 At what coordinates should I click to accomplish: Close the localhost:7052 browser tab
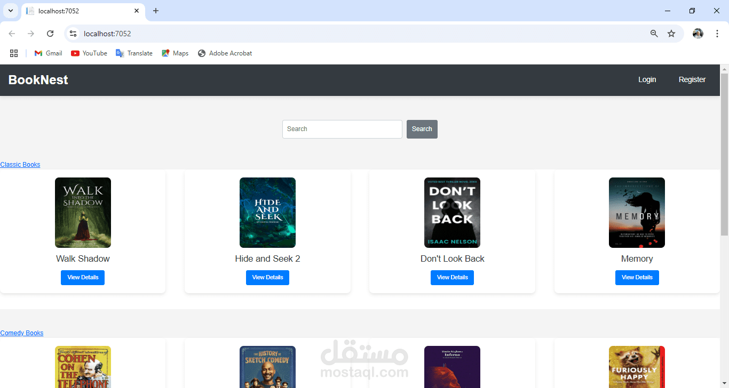pyautogui.click(x=137, y=11)
